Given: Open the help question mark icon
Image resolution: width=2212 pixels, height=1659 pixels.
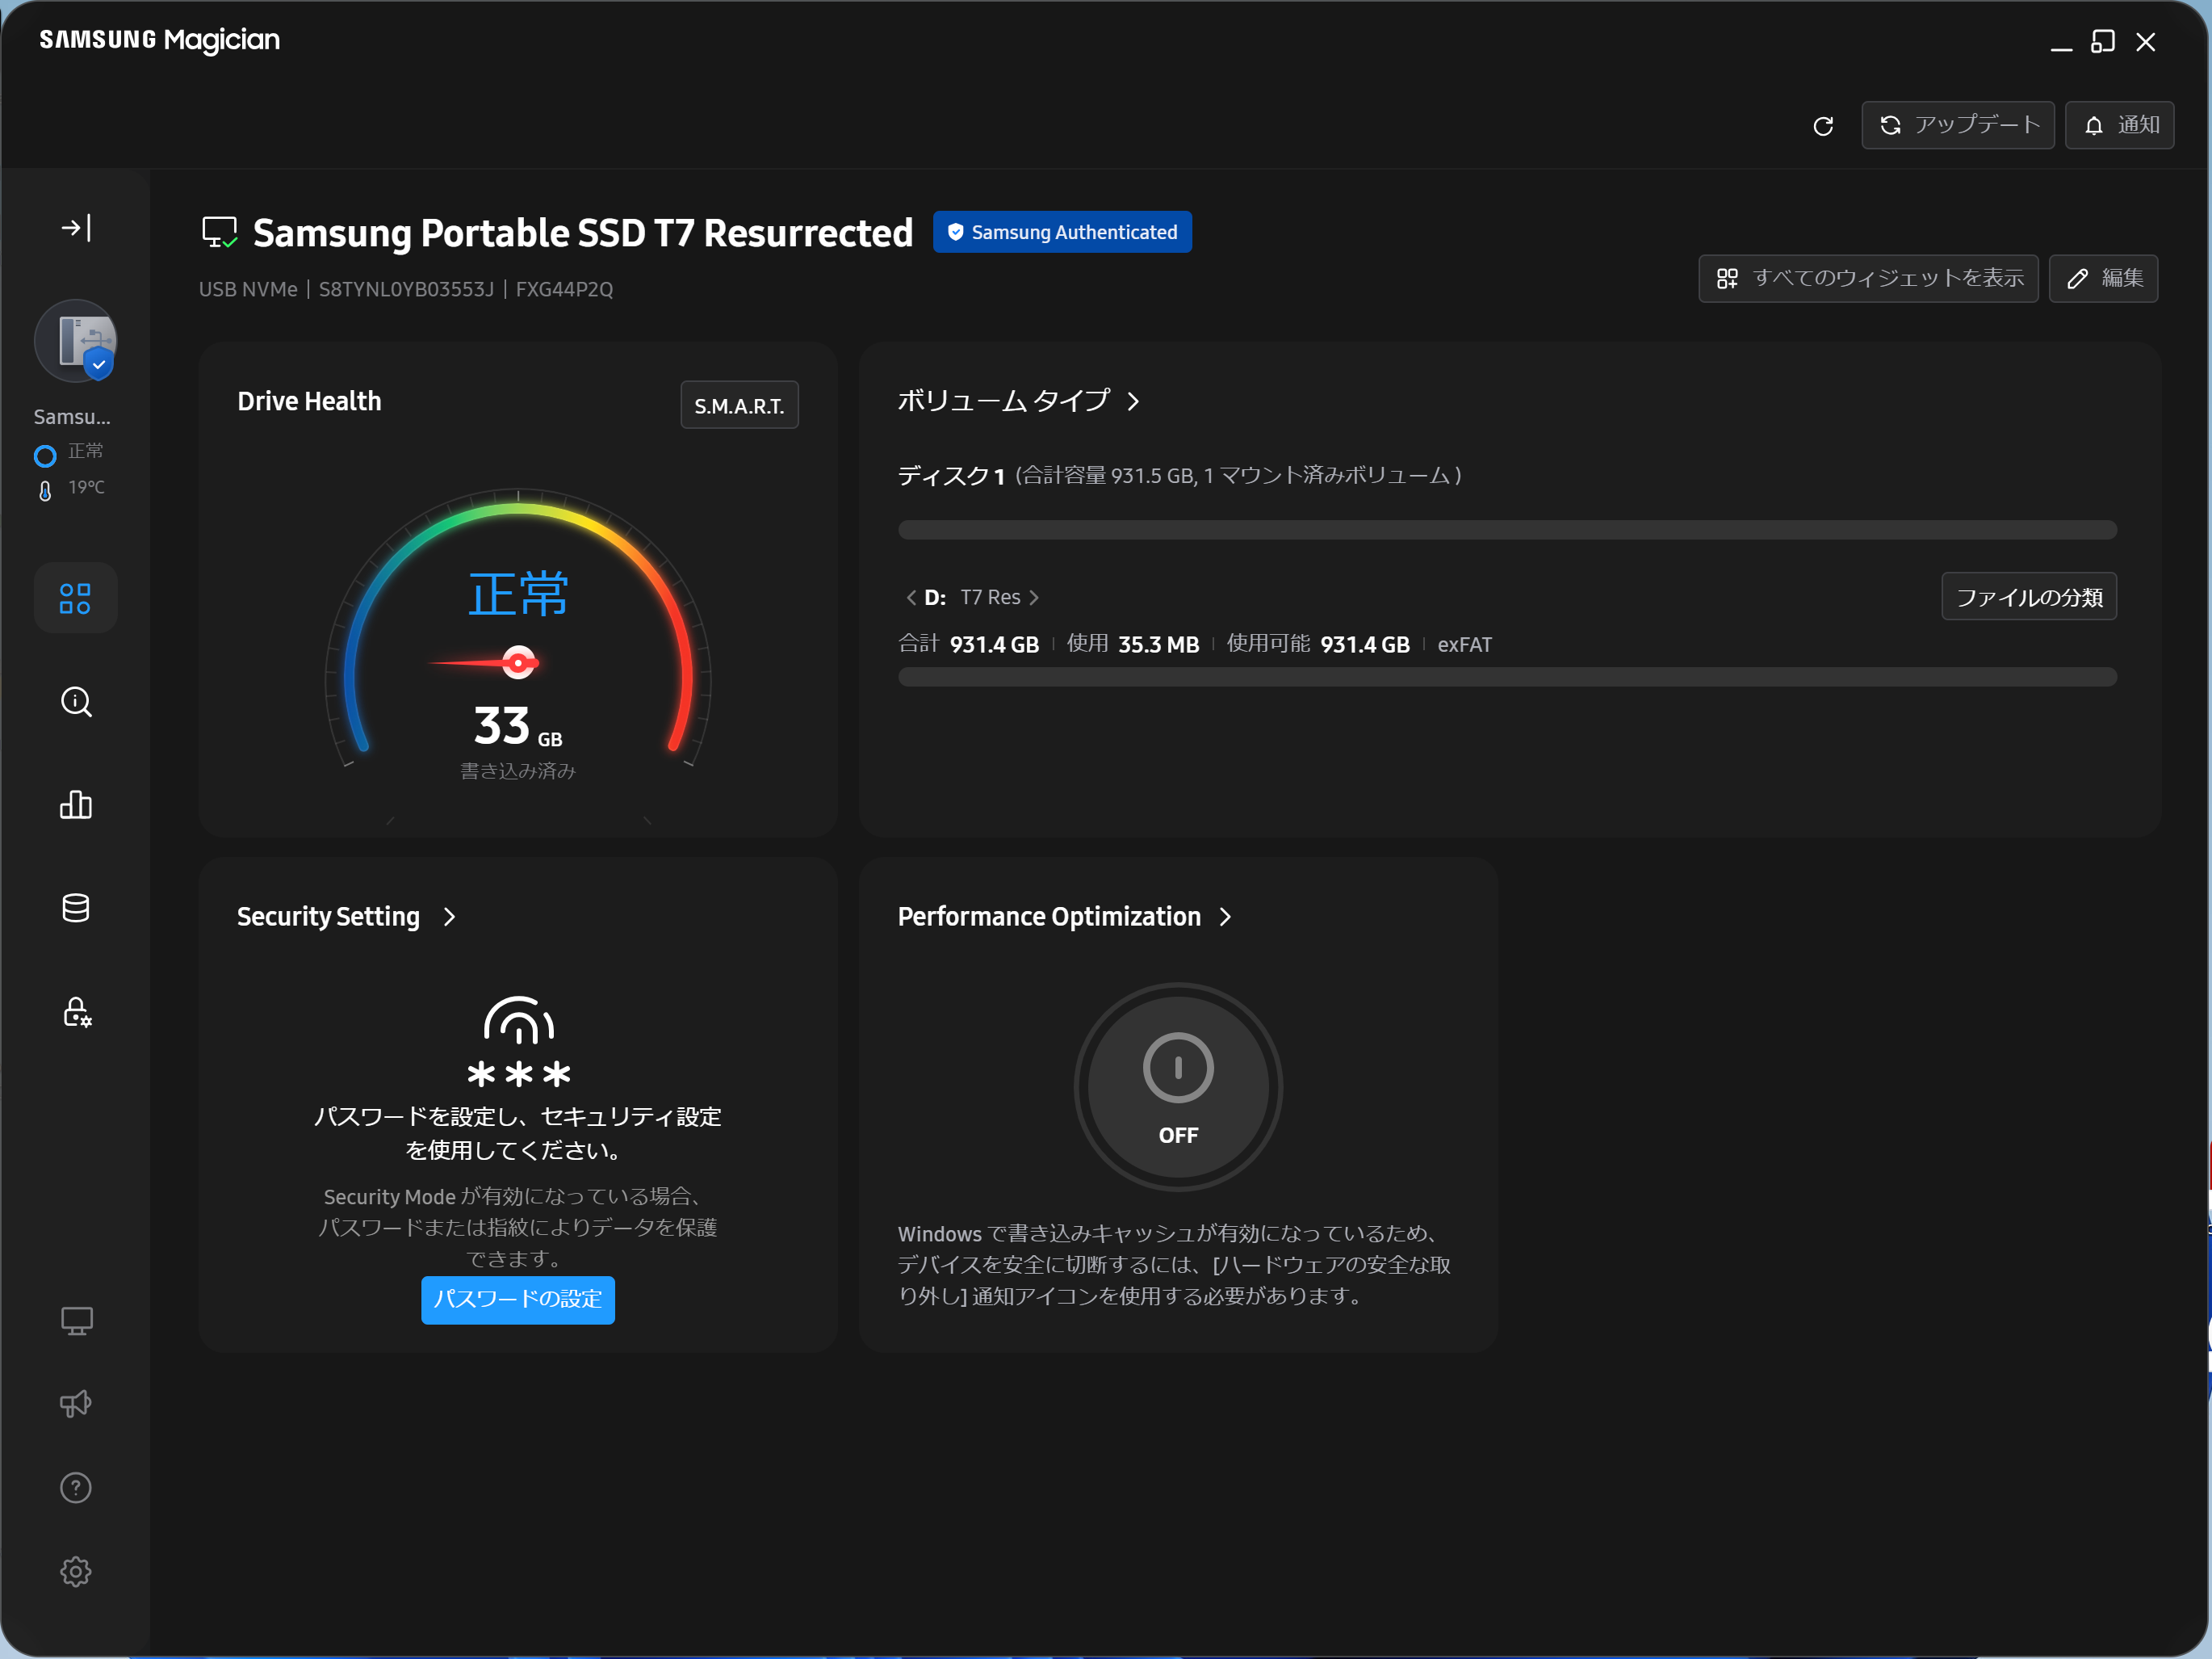Looking at the screenshot, I should click(76, 1488).
